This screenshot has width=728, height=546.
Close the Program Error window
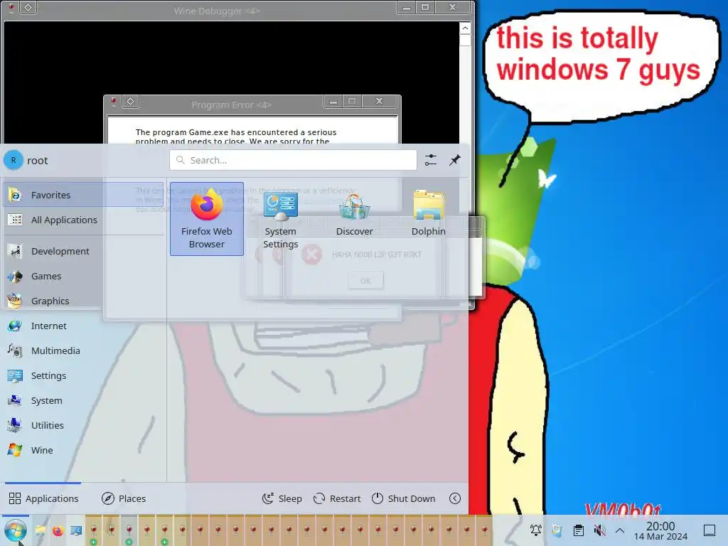[380, 101]
